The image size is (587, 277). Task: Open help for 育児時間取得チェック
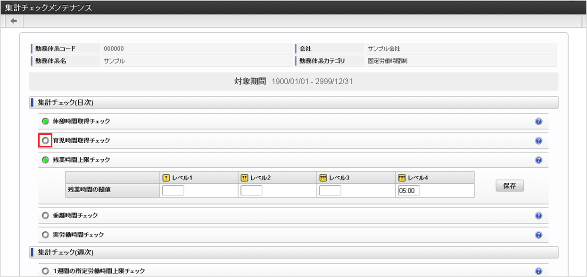tap(538, 141)
